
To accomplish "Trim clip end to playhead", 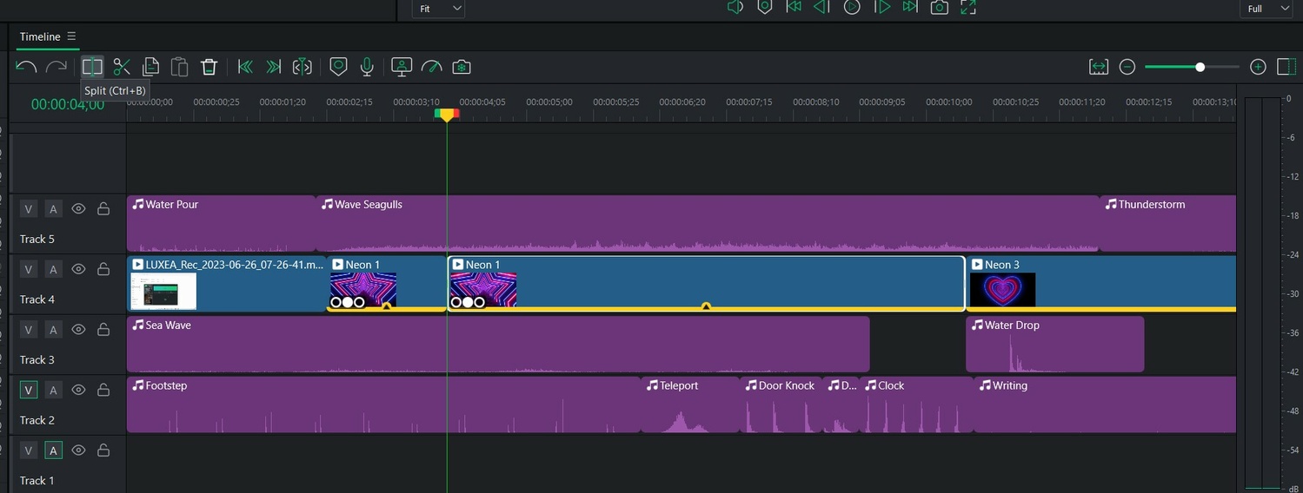I will [274, 67].
